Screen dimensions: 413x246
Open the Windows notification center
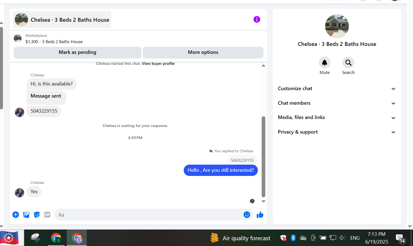pos(400,239)
